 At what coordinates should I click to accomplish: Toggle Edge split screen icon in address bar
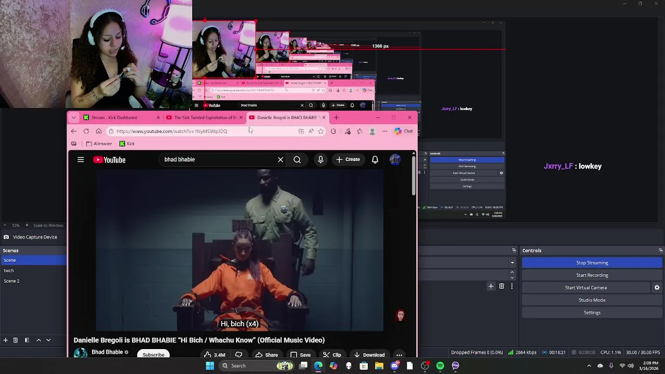[x=301, y=131]
